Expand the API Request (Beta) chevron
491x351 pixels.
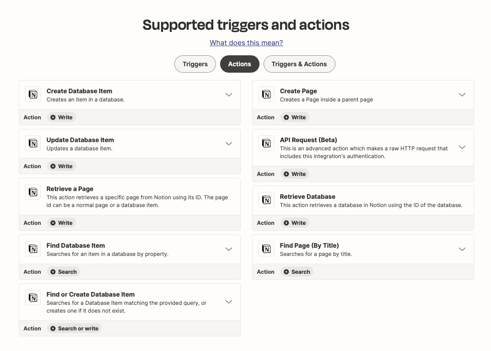pyautogui.click(x=462, y=147)
